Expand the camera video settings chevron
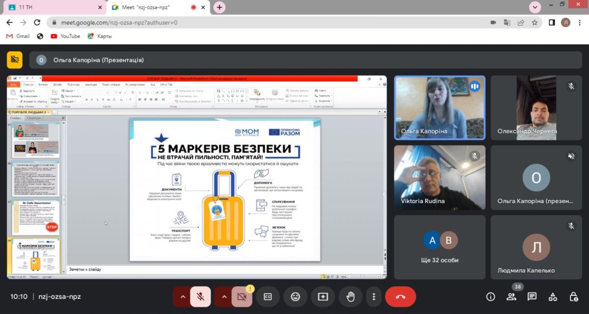The image size is (589, 314). click(224, 297)
